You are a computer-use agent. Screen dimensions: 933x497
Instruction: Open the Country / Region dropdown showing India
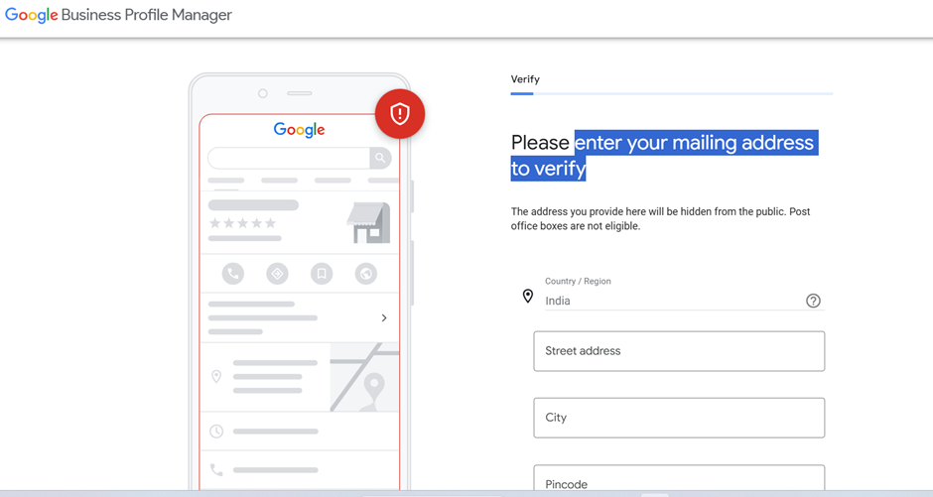(675, 301)
